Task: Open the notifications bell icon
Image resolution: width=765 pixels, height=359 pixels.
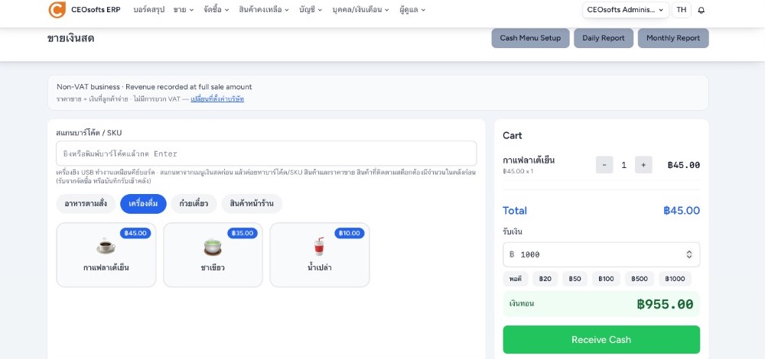Action: [x=701, y=10]
